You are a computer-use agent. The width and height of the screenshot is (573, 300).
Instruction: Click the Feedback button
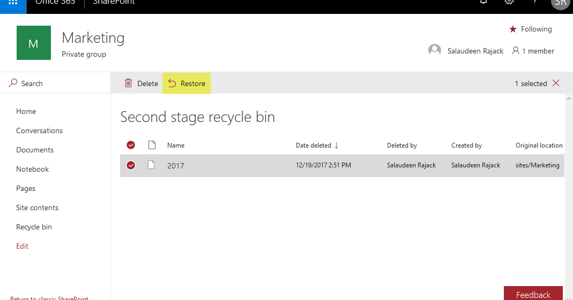click(x=533, y=293)
